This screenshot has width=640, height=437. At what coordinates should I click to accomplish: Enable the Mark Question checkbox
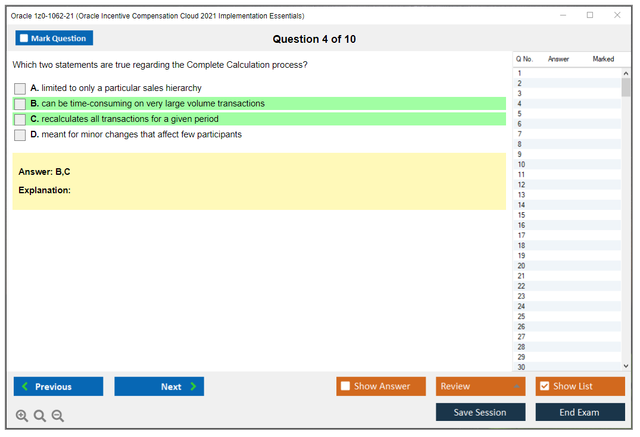click(x=23, y=37)
